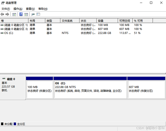This screenshot has height=131, width=166.
Task: Select the 磁盘 0 disk label block
Action: point(13,88)
